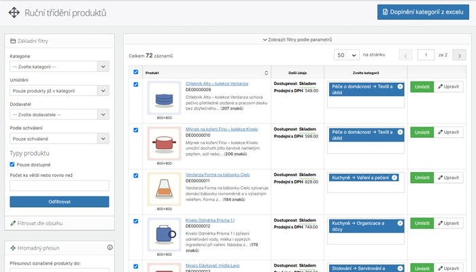Viewport: 476px width, 272px height.
Task: Uncheck the Mlýnek na koření Fino checkbox
Action: [136, 130]
